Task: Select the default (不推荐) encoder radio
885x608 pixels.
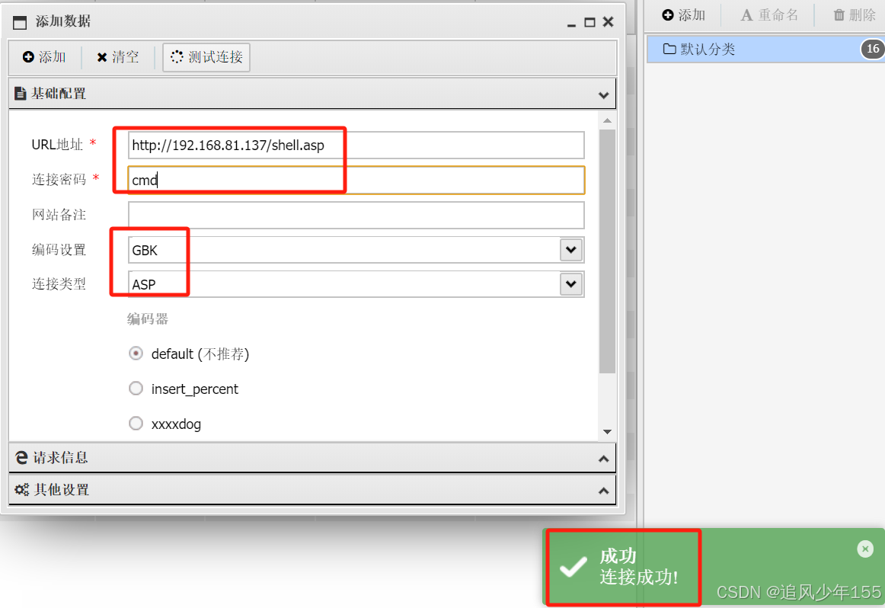Action: coord(136,354)
